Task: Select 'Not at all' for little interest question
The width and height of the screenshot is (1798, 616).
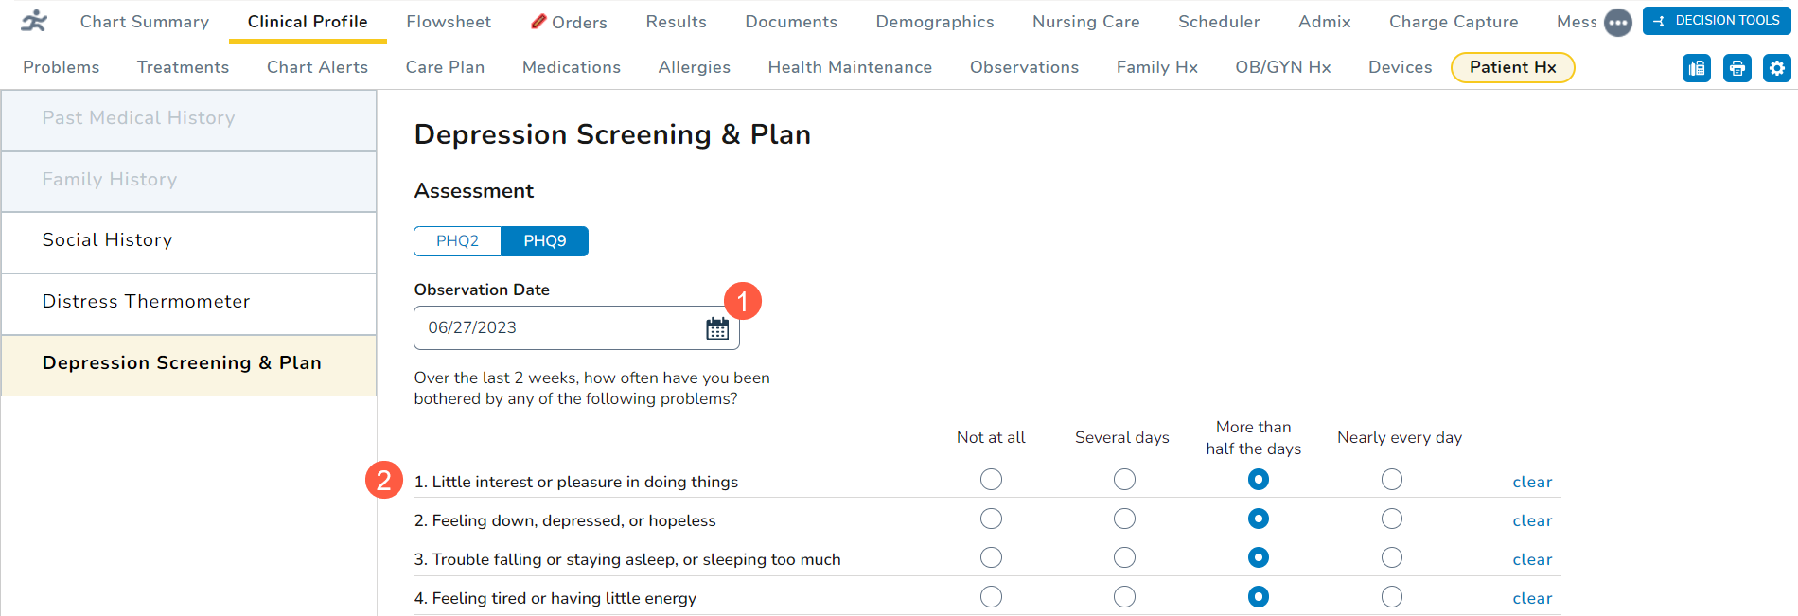Action: pos(991,480)
